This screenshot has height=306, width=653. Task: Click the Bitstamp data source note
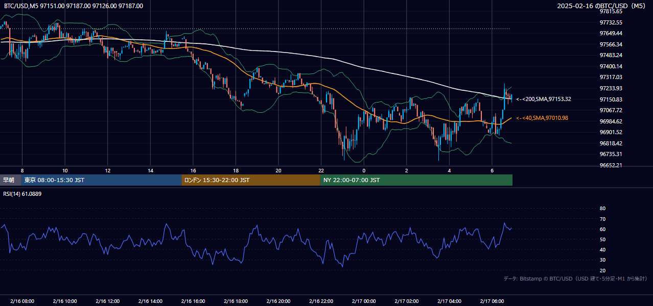pyautogui.click(x=575, y=279)
